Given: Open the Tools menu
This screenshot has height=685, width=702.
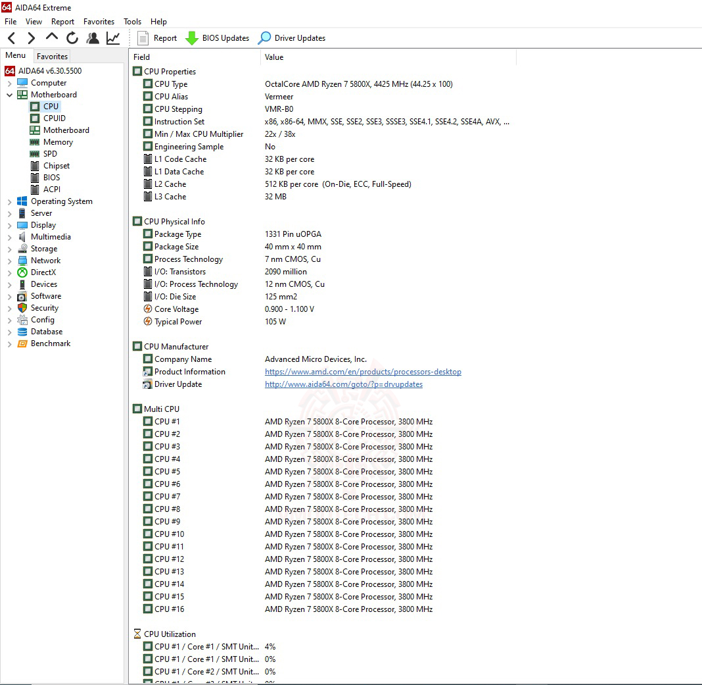Looking at the screenshot, I should click(x=133, y=22).
